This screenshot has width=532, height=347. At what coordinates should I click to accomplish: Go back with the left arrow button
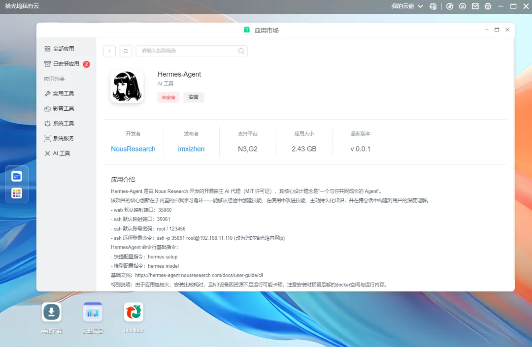109,51
